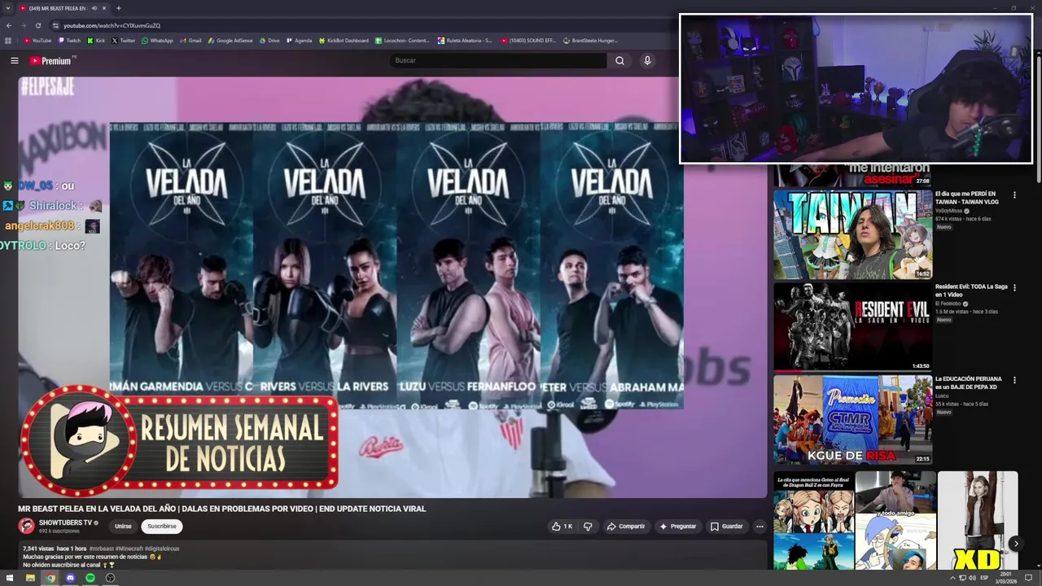Open the WhatsApp bookmark
Image resolution: width=1042 pixels, height=586 pixels.
pos(157,40)
